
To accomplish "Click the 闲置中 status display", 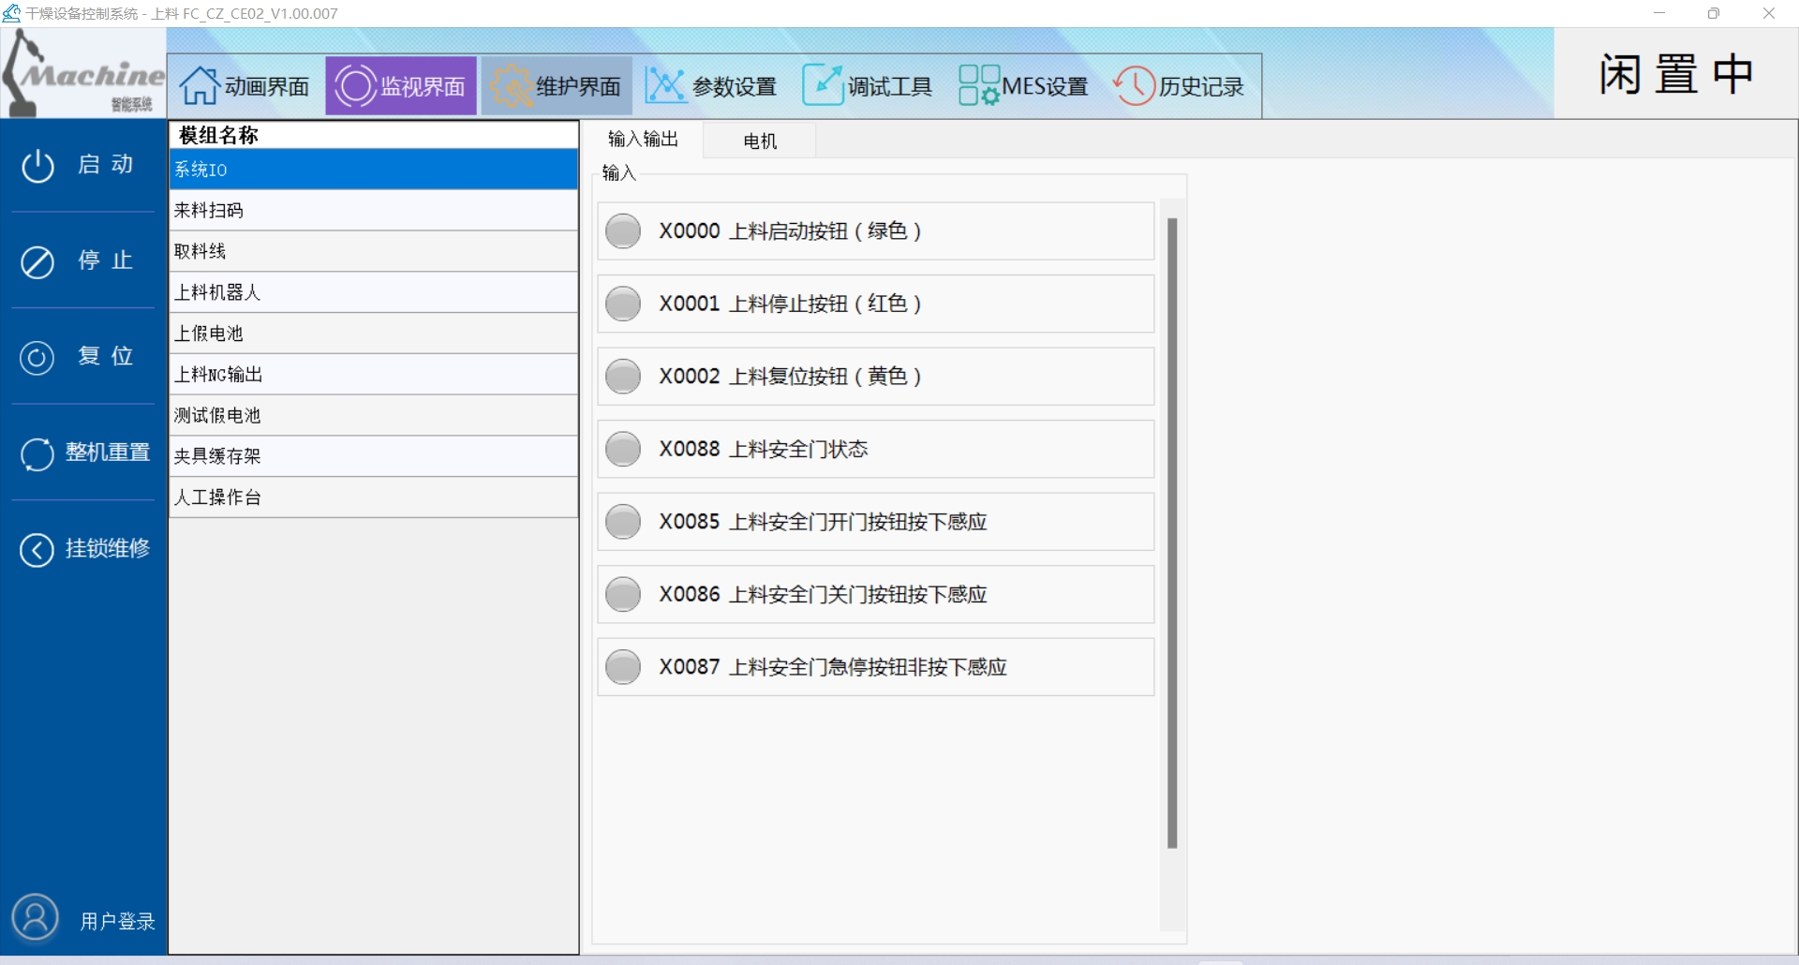I will 1676,74.
